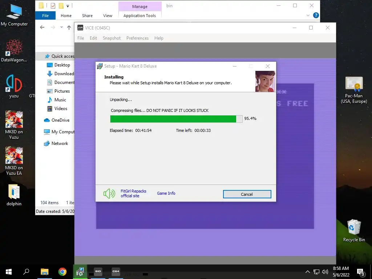Open Google Chrome from the taskbar
Viewport: 372px width, 279px height.
click(62, 272)
